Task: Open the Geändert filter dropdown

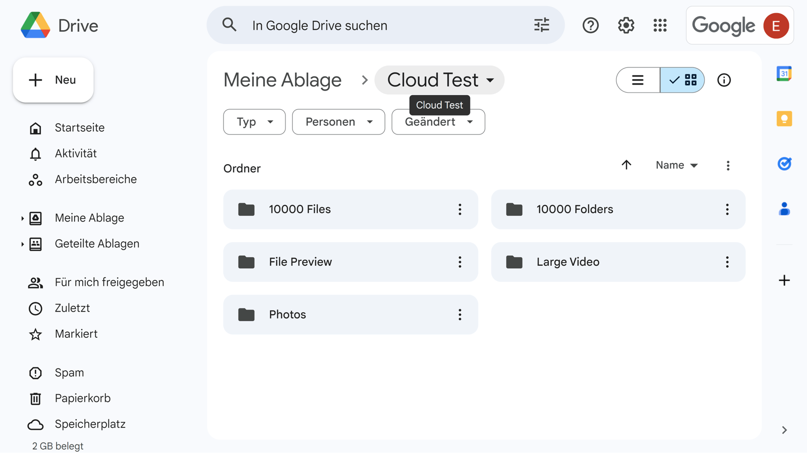Action: coord(438,122)
